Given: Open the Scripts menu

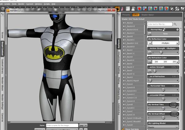Looking at the screenshot, I should [x=47, y=4].
